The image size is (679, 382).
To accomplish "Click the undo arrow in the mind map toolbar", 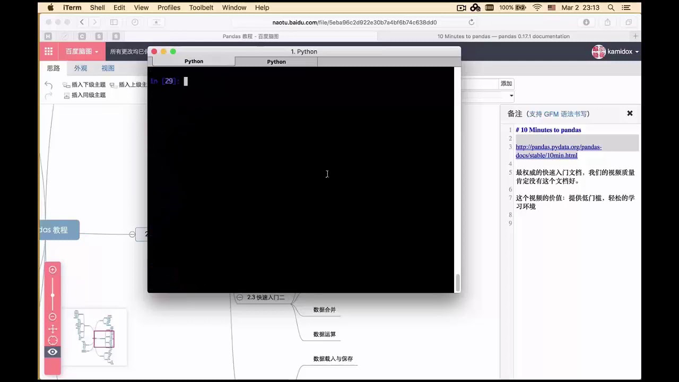I will click(49, 85).
